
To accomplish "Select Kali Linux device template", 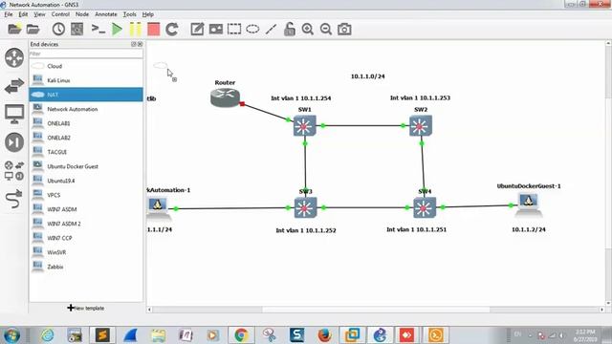I will [x=86, y=80].
